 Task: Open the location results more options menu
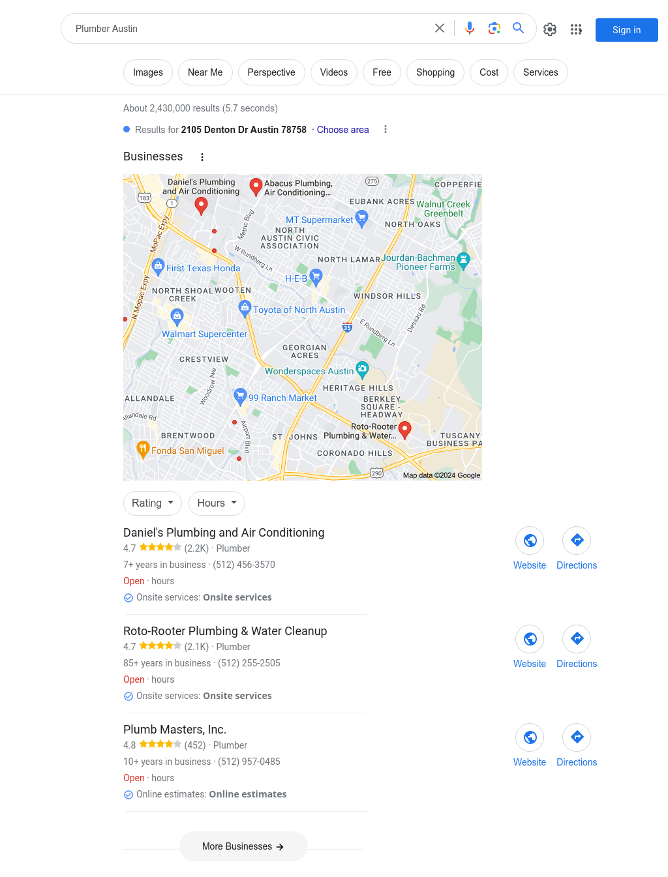tap(386, 130)
